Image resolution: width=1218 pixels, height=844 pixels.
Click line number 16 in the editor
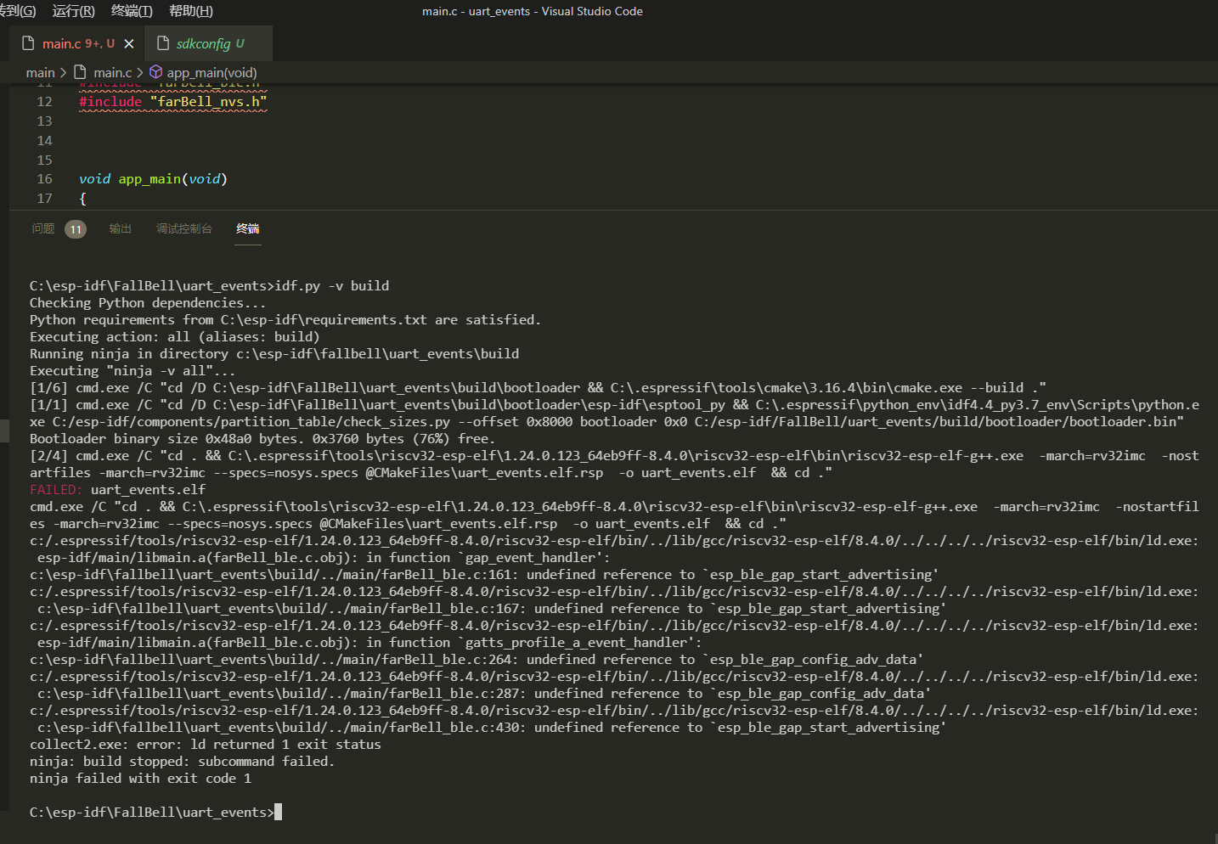tap(44, 179)
